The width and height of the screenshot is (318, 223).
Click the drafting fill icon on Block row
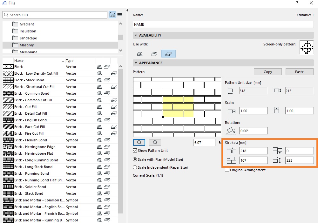99,67
